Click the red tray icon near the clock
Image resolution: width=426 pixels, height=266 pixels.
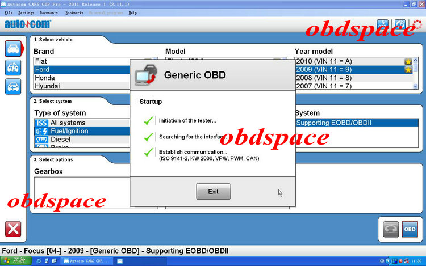point(400,261)
